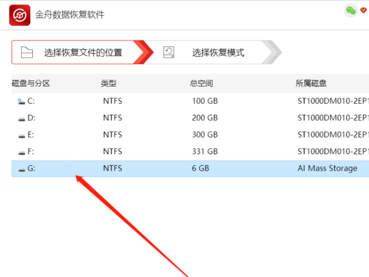Click the 300 GB total space cell
Image resolution: width=369 pixels, height=277 pixels.
click(205, 135)
